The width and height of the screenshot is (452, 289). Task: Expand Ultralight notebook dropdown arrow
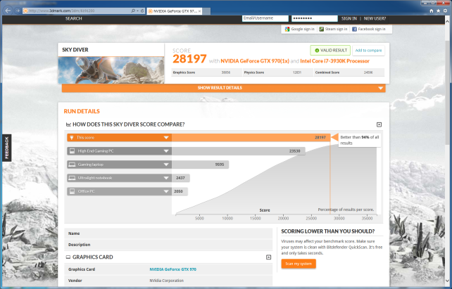(x=166, y=178)
